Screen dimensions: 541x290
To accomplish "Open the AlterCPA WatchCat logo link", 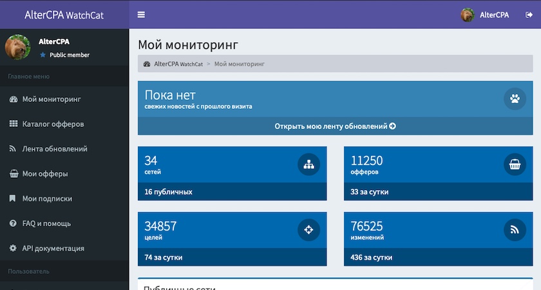I will pos(64,15).
